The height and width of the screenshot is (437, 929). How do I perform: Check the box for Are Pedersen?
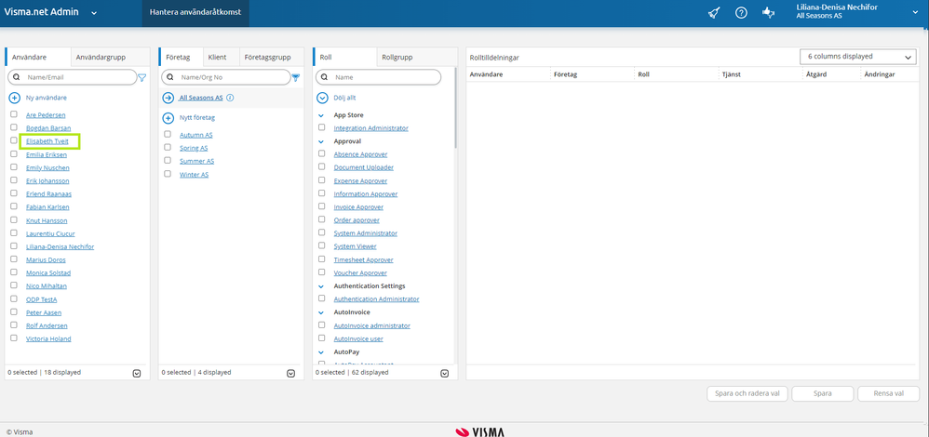point(14,114)
